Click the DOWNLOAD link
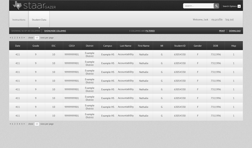Image resolution: width=252 pixels, height=148 pixels. 235,31
